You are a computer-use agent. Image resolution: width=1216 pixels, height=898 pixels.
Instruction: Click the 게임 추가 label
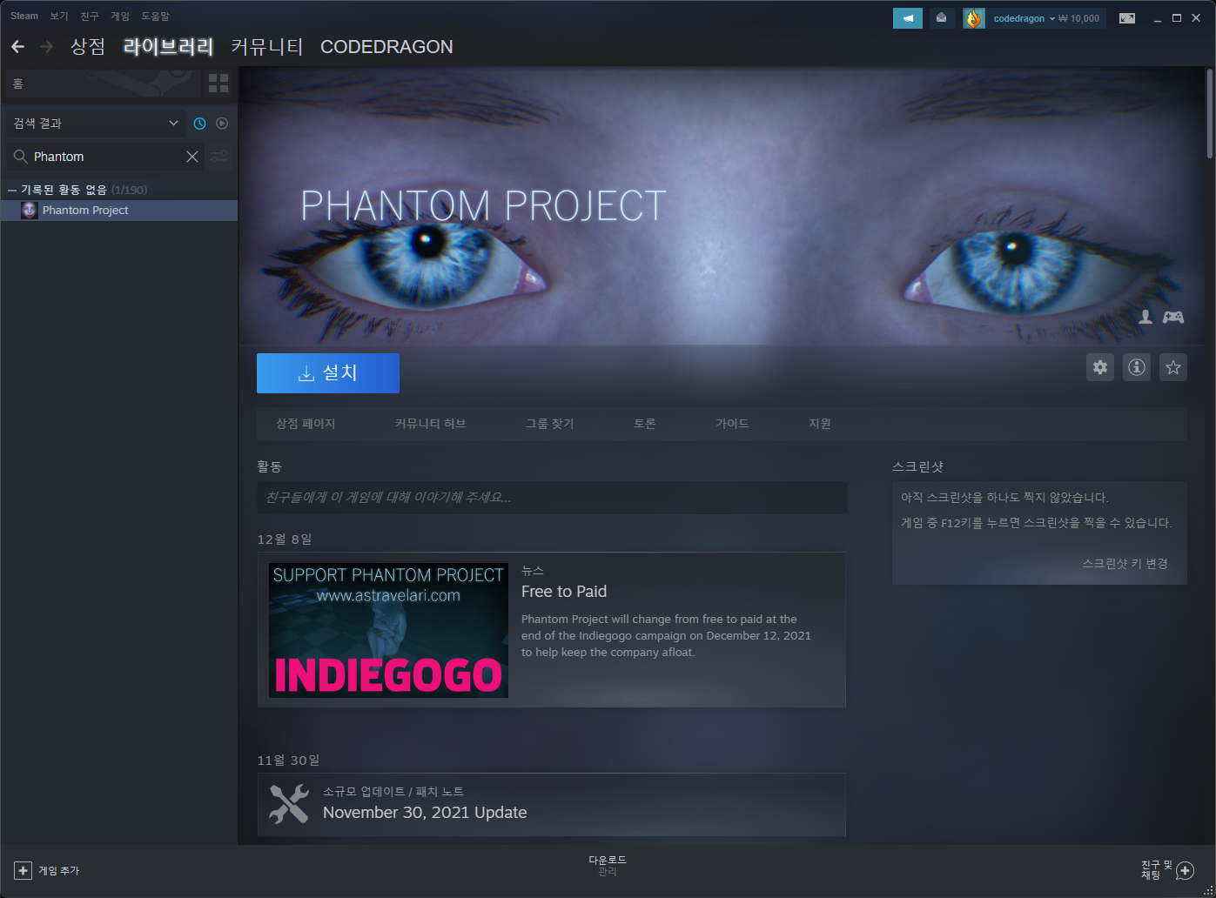(x=58, y=870)
